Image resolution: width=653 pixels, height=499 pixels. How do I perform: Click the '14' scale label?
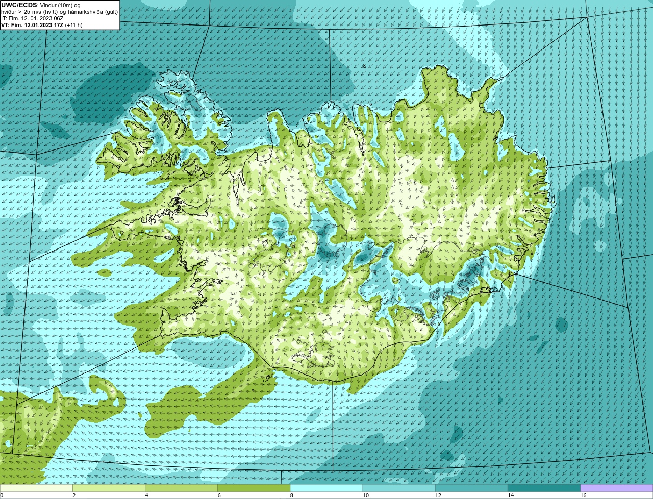point(510,495)
